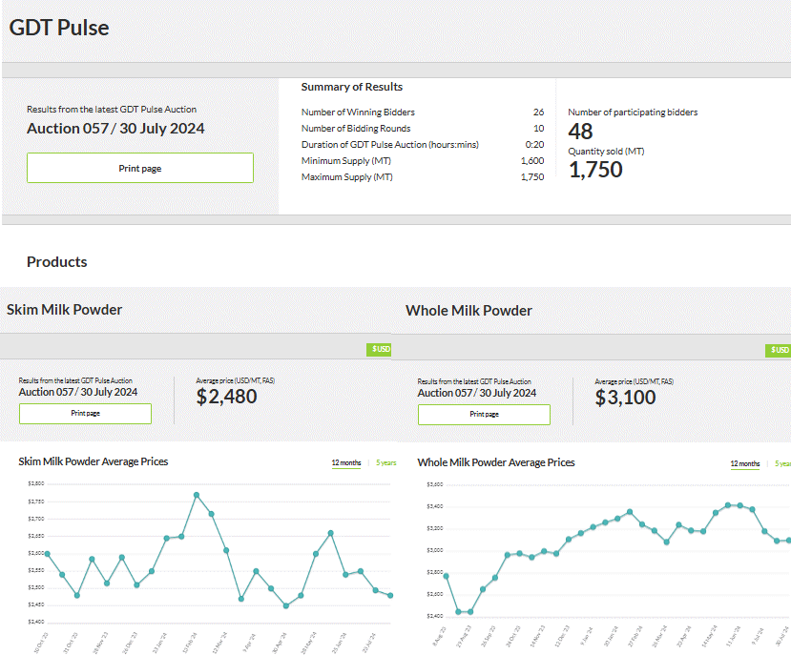Image resolution: width=791 pixels, height=655 pixels.
Task: Click the 'Summary of Results' heading
Action: 352,87
